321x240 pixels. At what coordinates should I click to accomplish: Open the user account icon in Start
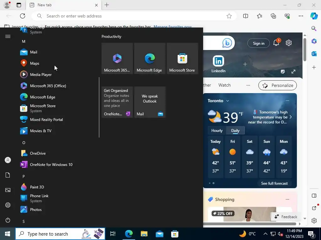tap(8, 160)
